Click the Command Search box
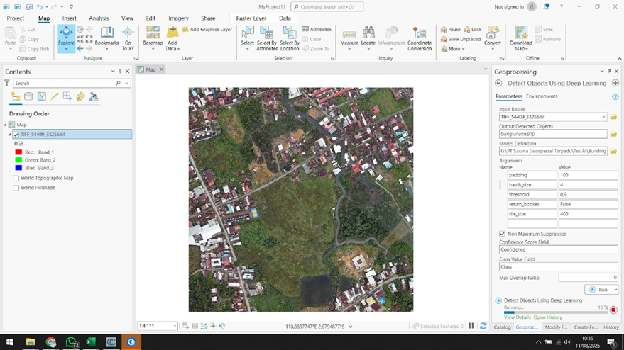This screenshot has width=624, height=350. [327, 7]
